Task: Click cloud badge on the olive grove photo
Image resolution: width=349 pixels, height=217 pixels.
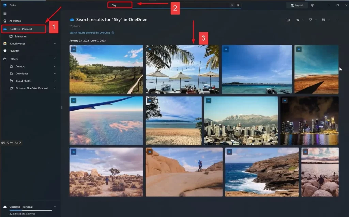Action: point(74,49)
